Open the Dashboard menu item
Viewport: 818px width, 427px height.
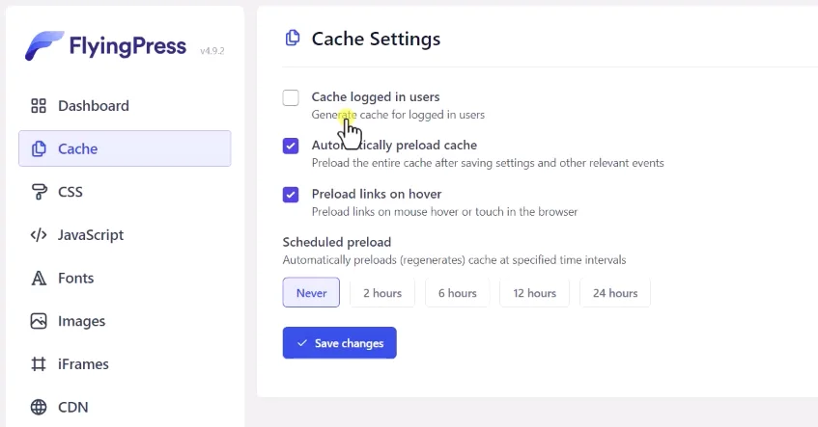(93, 106)
